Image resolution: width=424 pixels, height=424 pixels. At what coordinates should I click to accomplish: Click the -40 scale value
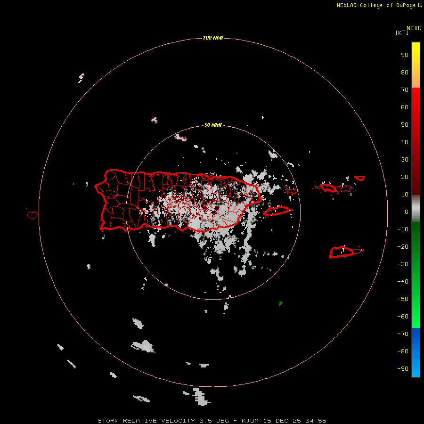point(403,282)
